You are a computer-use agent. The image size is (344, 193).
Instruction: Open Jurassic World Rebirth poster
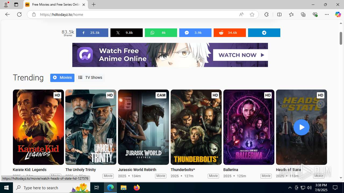[x=144, y=127]
